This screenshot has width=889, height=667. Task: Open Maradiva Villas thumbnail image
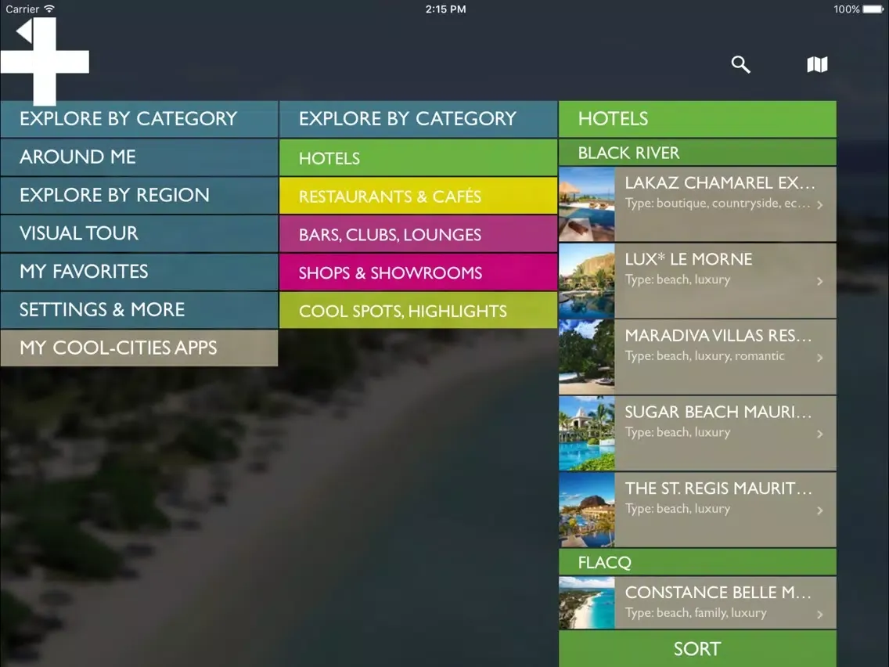point(587,357)
